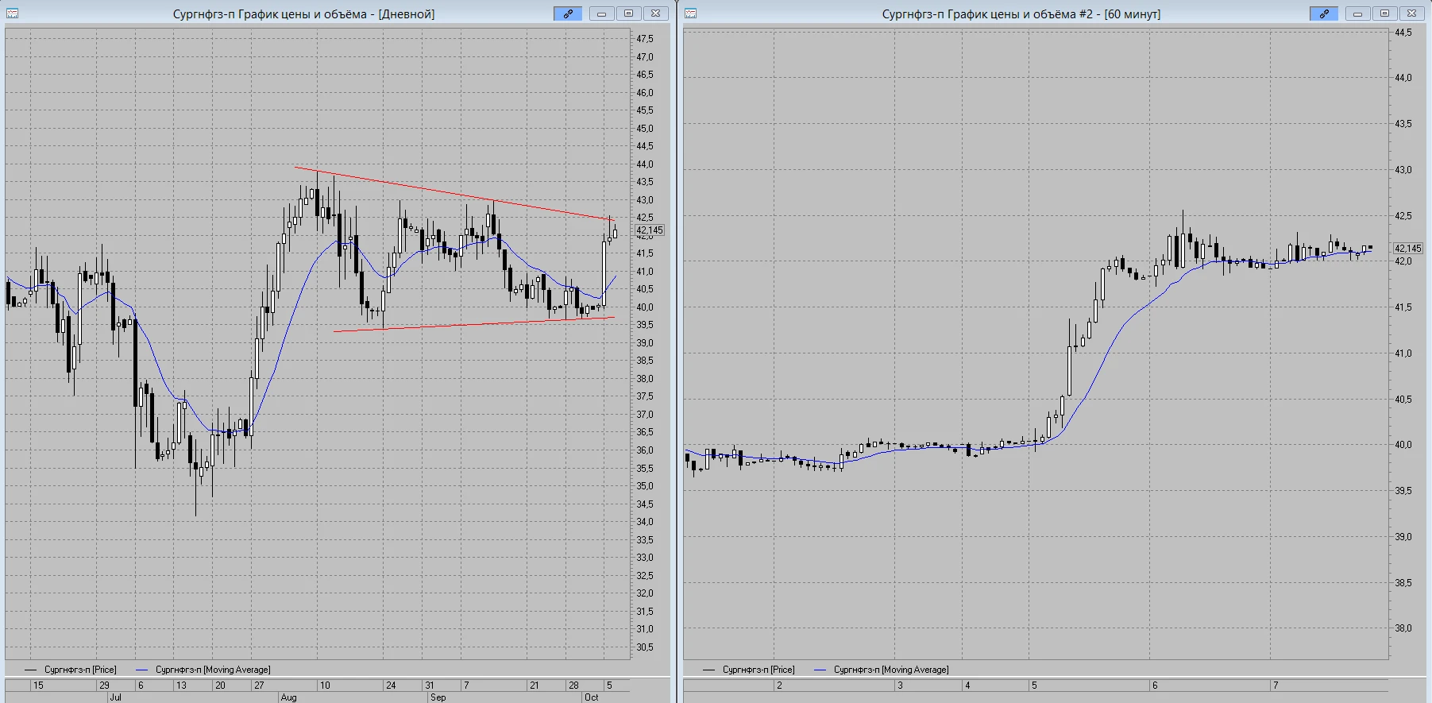Open the 60-minute chart window's system menu icon
1432x703 pixels.
pos(690,14)
